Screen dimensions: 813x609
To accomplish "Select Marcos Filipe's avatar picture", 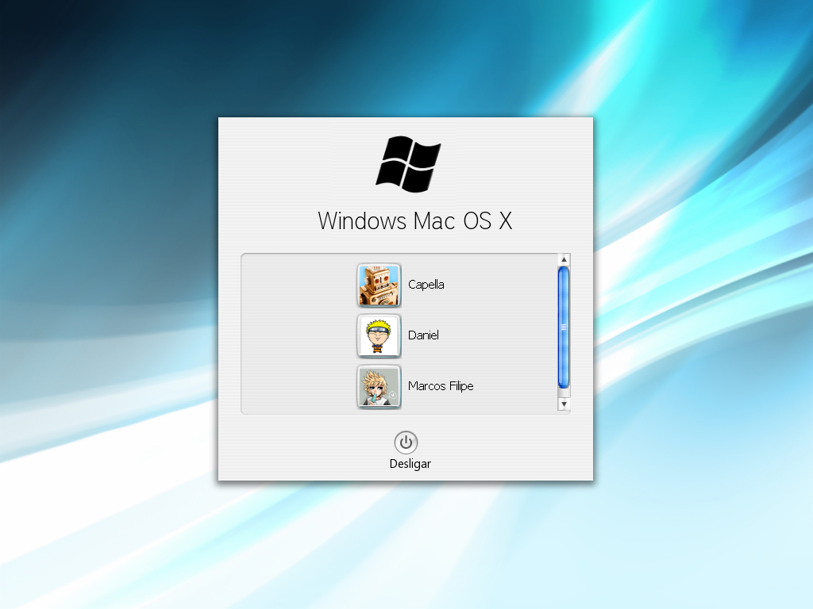I will [379, 386].
